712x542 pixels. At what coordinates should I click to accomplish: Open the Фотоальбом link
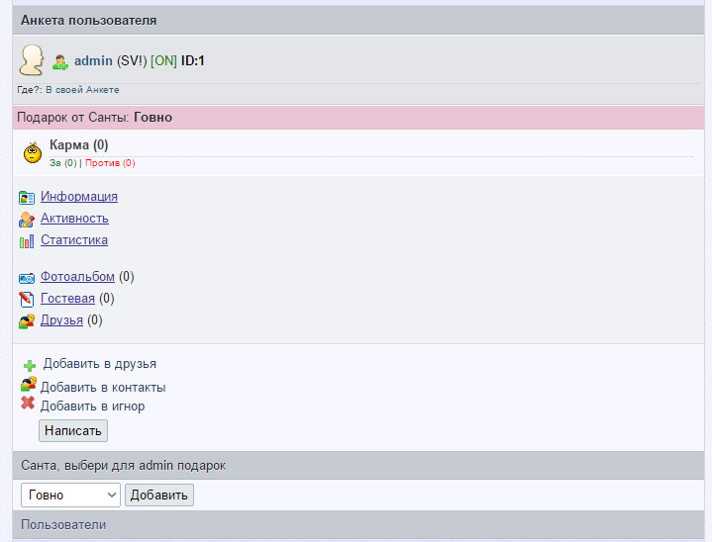(77, 277)
